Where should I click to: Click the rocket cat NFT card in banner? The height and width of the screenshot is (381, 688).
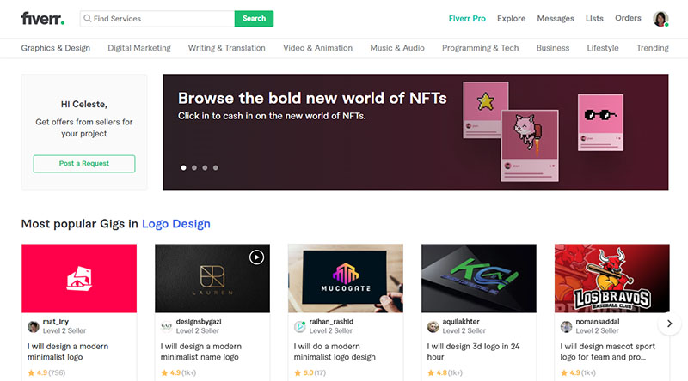tap(530, 146)
